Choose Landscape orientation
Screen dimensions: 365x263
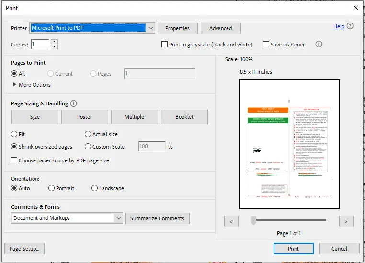click(x=94, y=188)
